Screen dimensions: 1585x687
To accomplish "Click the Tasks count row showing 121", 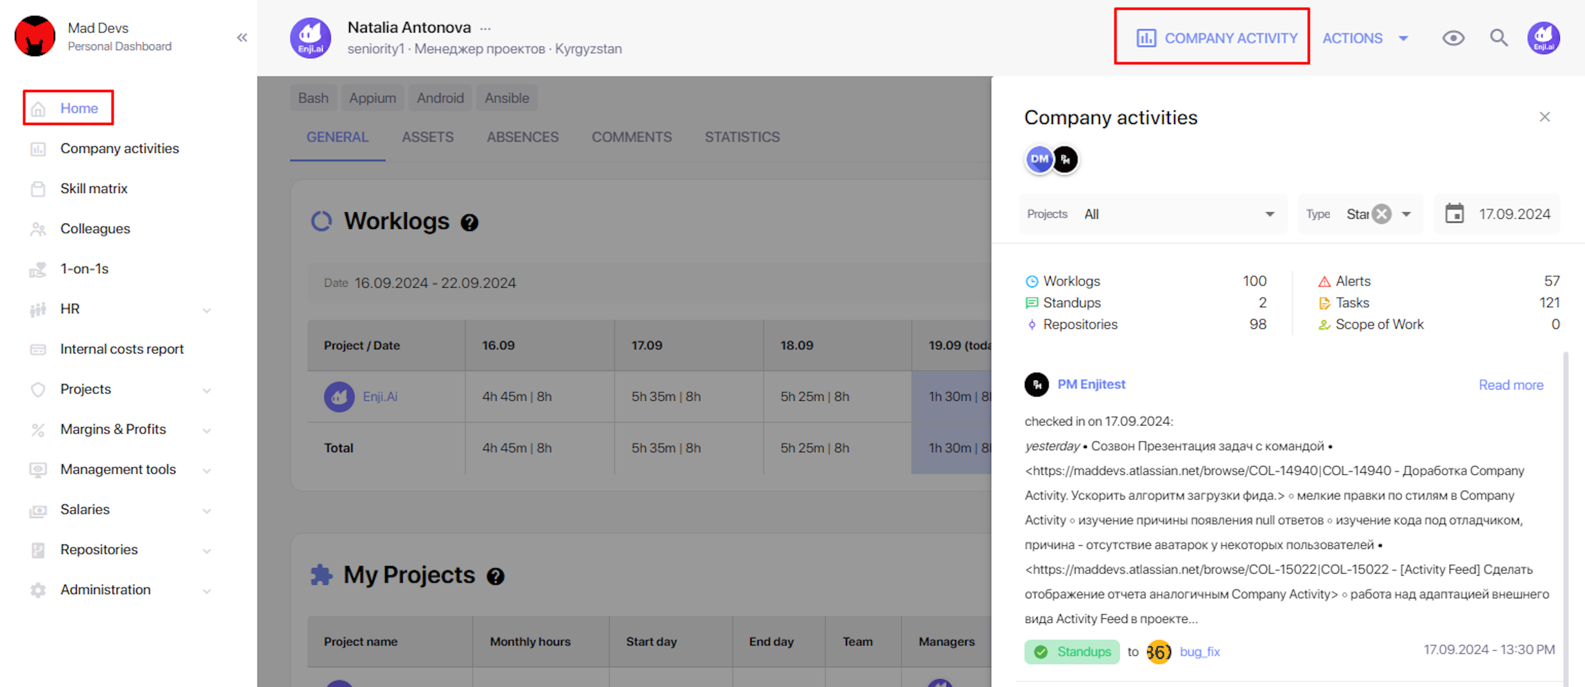I will [1438, 302].
